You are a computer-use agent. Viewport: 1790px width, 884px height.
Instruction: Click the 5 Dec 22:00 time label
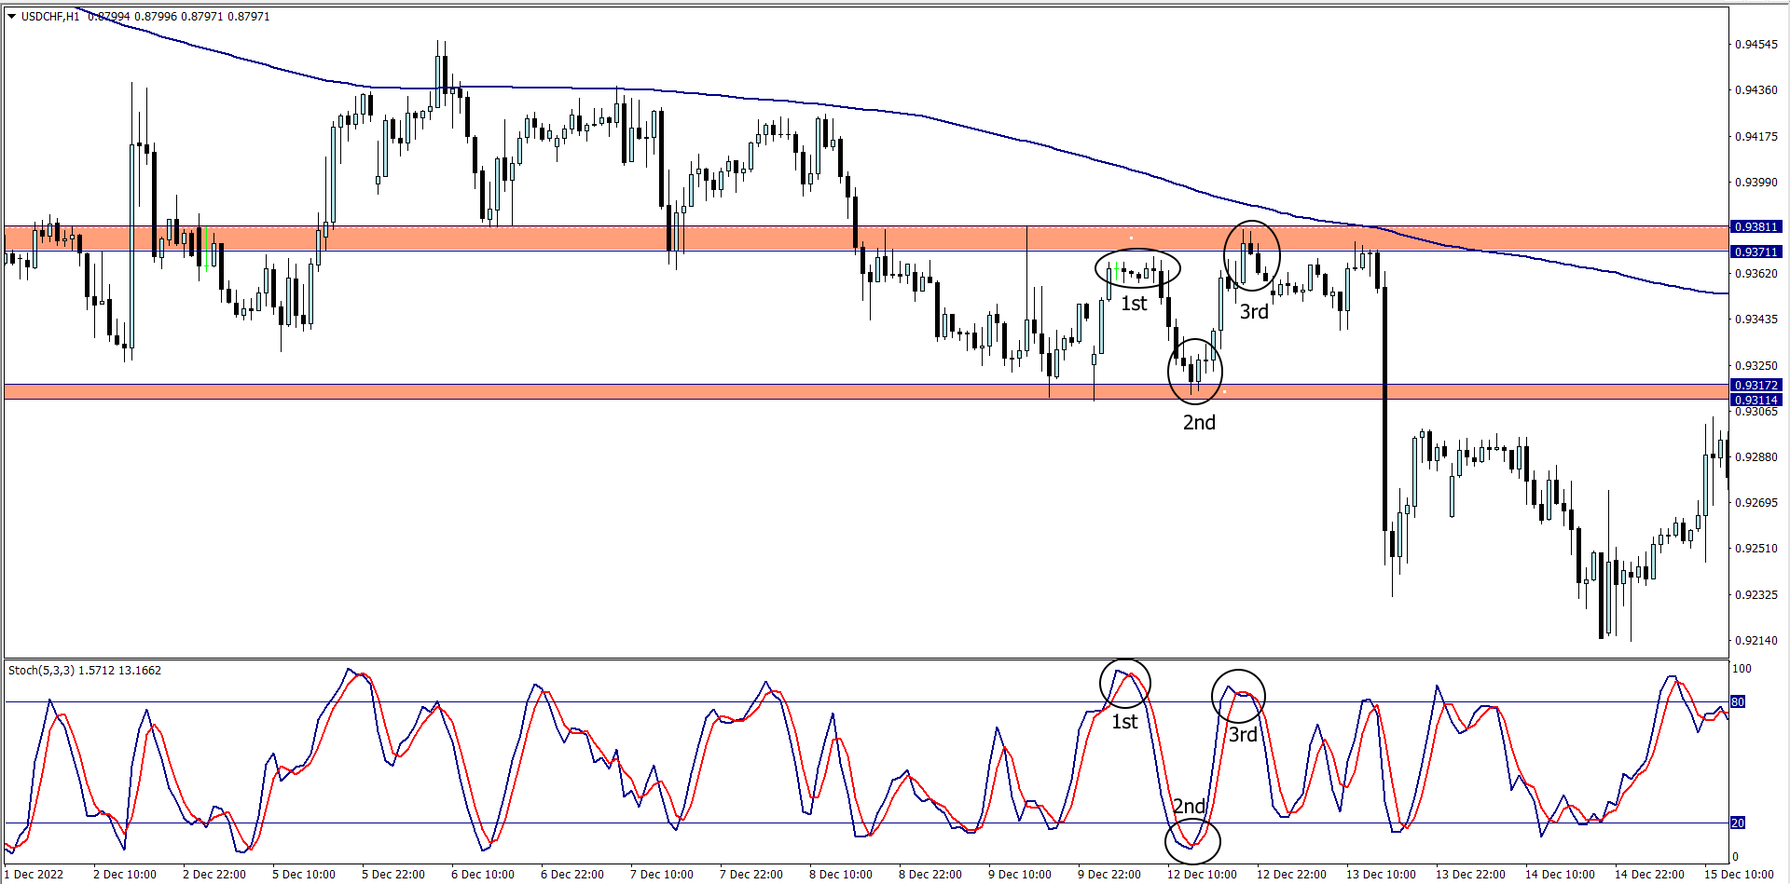point(393,875)
